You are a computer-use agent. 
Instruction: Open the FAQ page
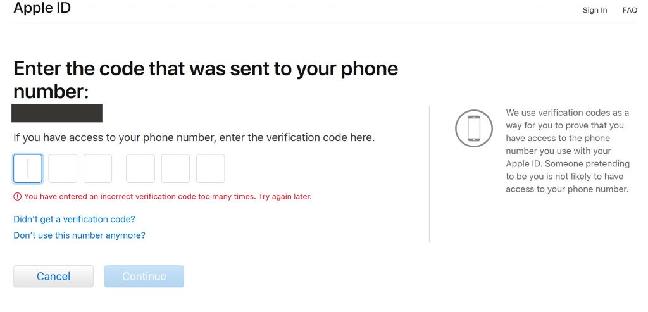coord(630,10)
